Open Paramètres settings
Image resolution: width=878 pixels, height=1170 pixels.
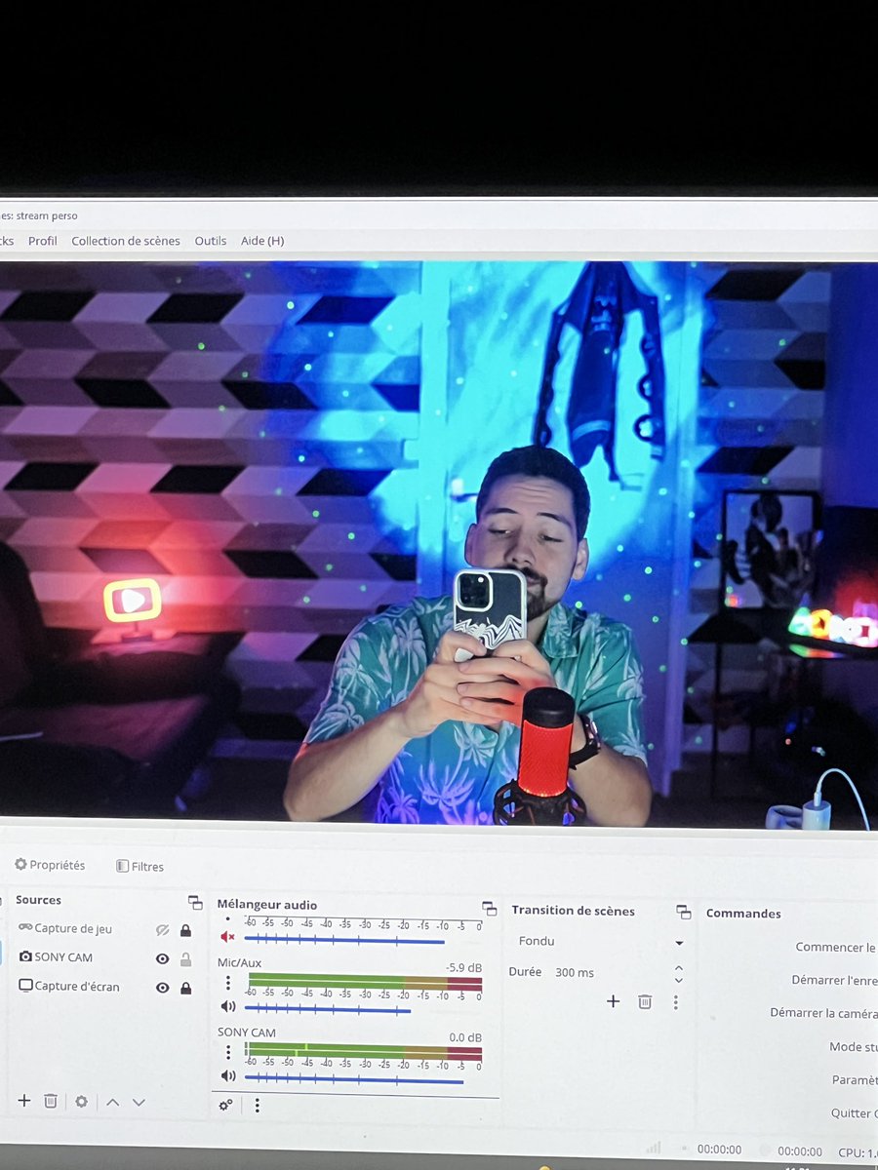[x=855, y=1080]
